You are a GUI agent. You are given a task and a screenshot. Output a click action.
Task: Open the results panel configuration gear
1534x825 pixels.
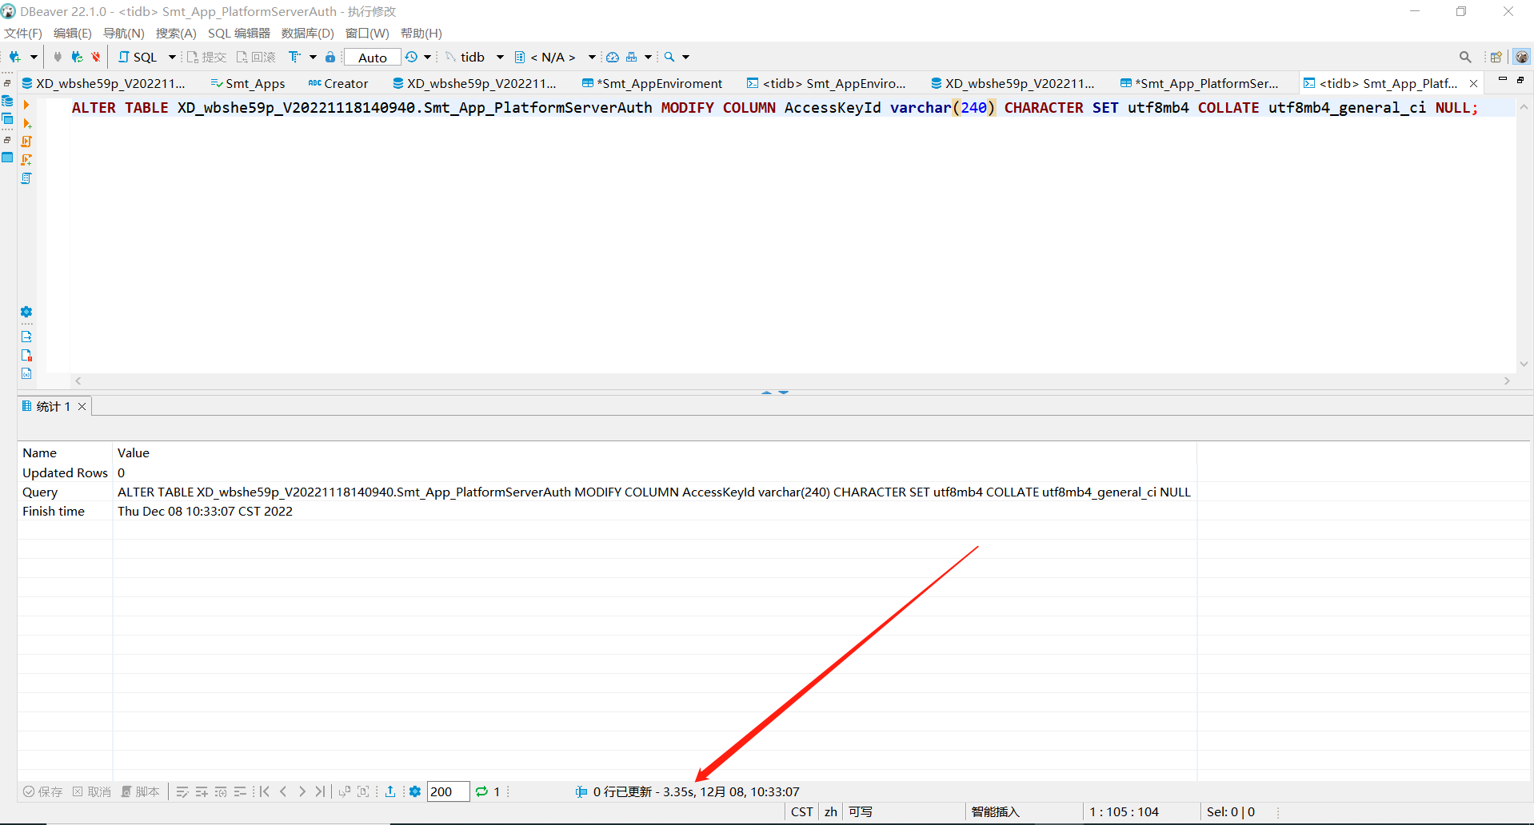(x=415, y=791)
